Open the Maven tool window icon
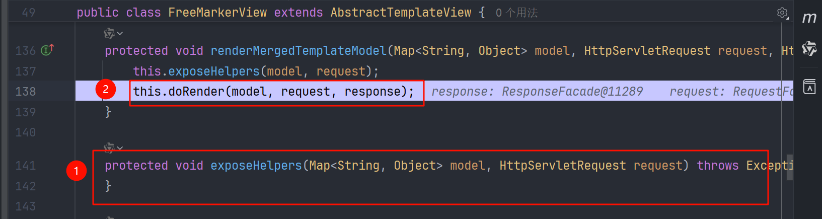 pos(809,18)
